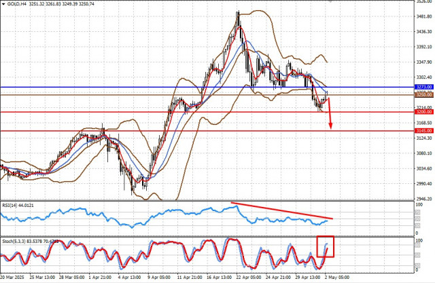Click the 3168.50 price axis value
This screenshot has height=283, width=435.
(x=424, y=123)
